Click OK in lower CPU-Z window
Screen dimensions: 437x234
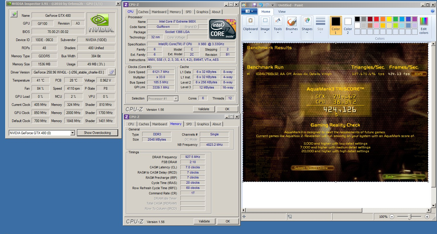228,221
